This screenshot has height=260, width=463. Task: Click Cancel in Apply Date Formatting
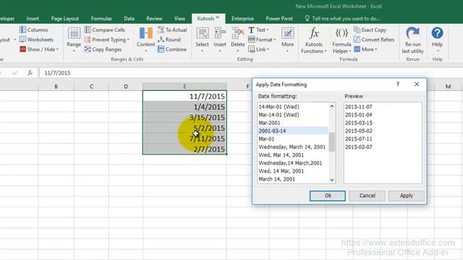click(x=367, y=196)
